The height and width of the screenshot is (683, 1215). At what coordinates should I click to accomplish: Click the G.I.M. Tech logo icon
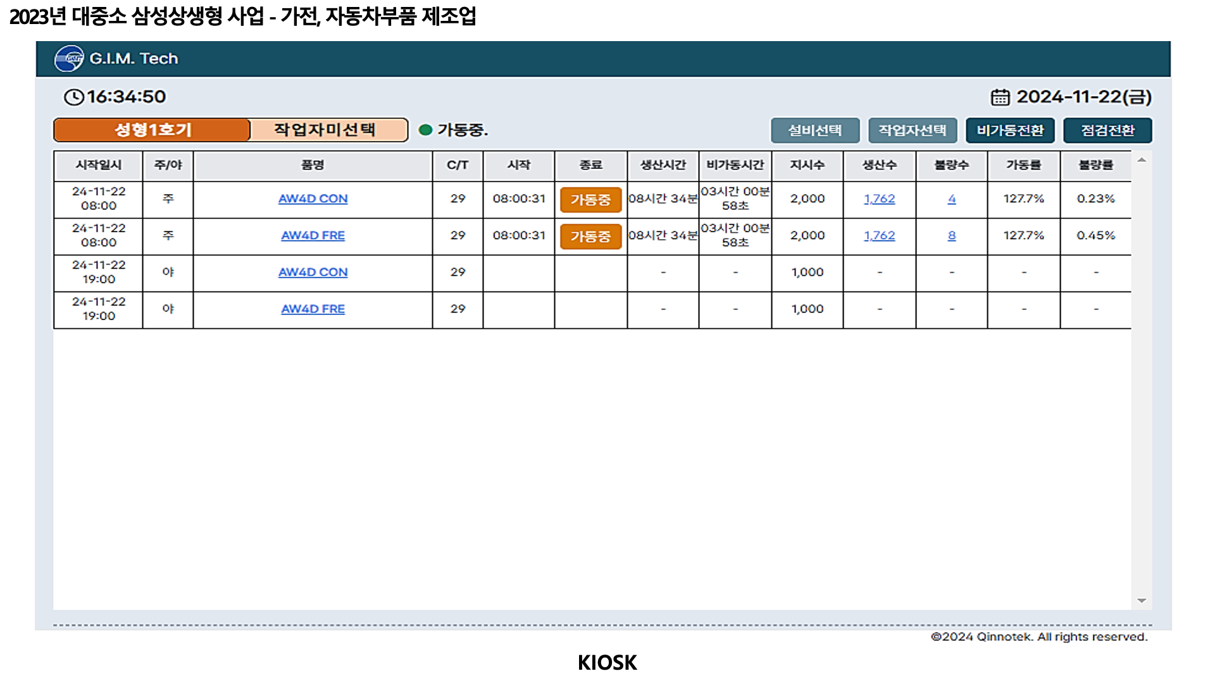[69, 59]
